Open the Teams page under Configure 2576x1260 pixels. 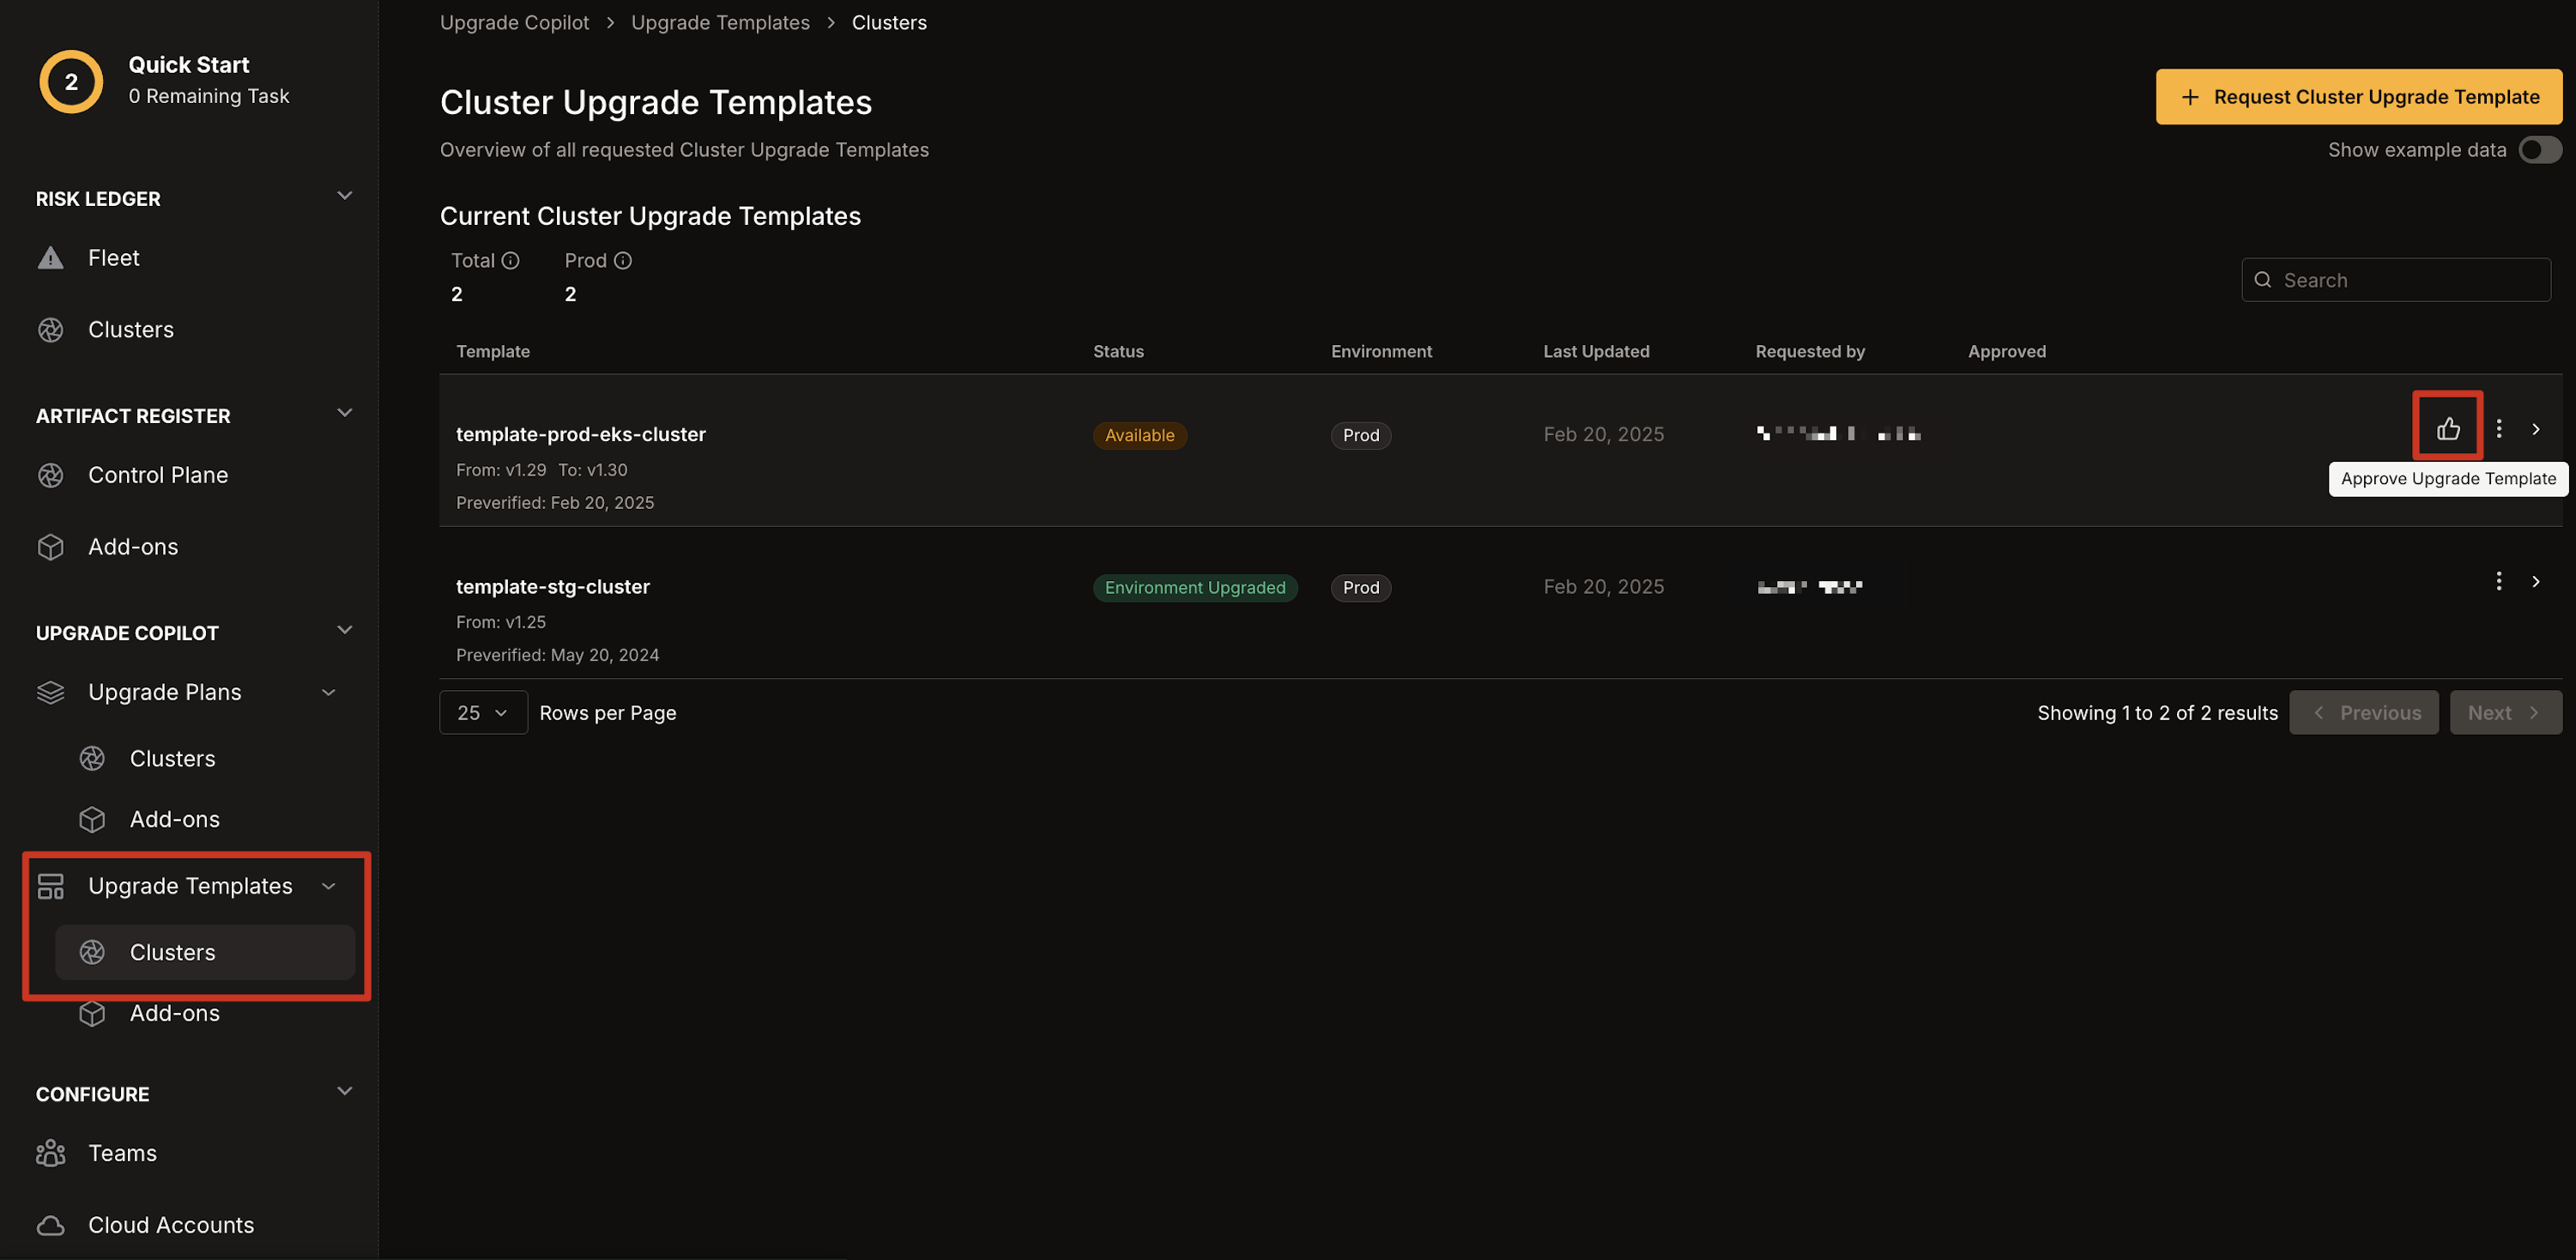(x=122, y=1153)
